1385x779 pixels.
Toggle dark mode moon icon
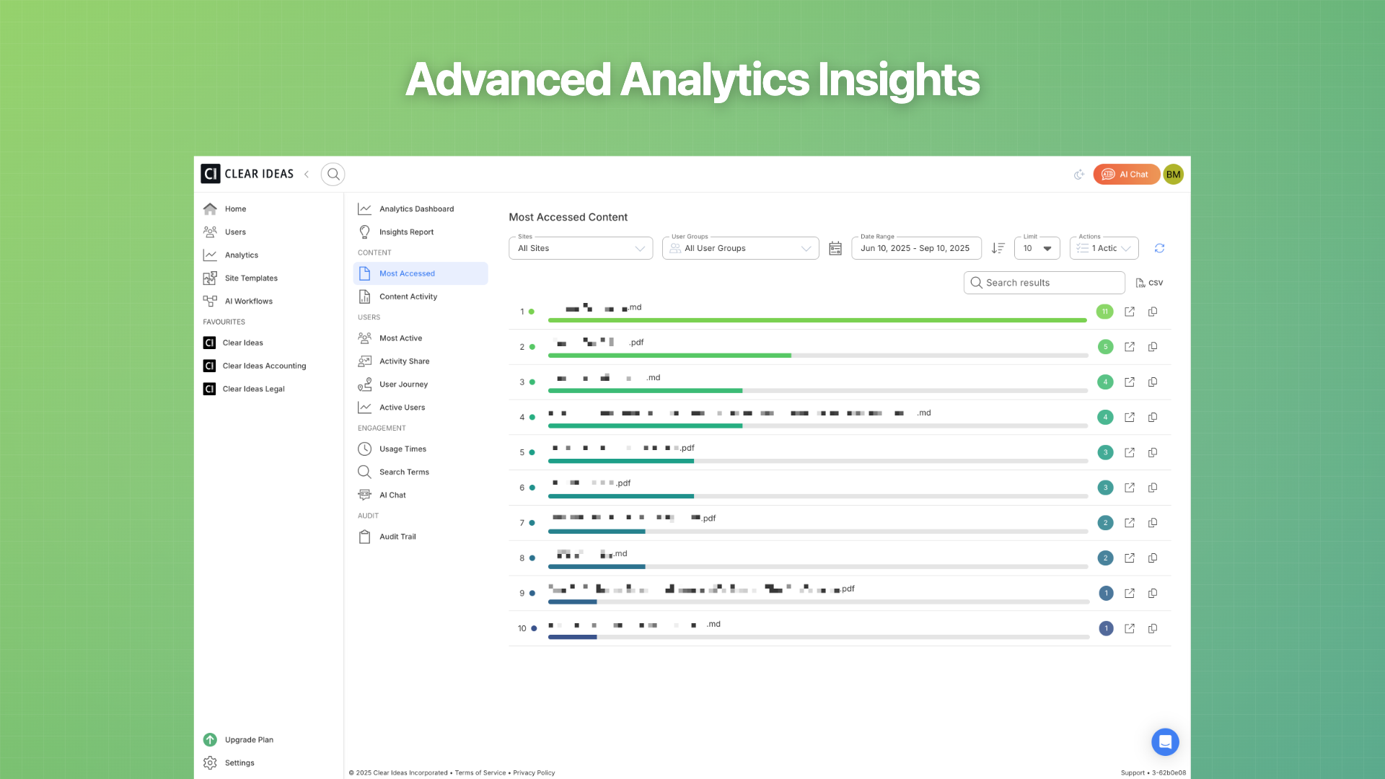coord(1079,175)
